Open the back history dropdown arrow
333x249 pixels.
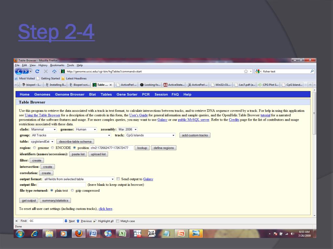[x=31, y=72]
